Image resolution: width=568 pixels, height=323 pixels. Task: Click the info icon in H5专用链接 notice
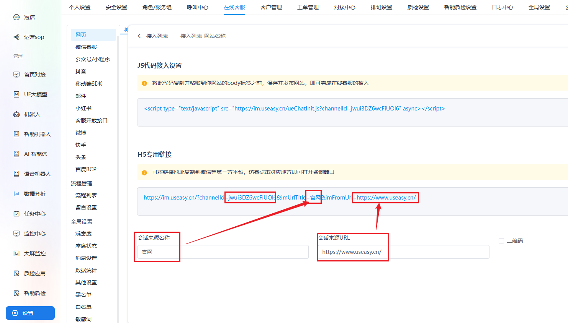click(144, 172)
